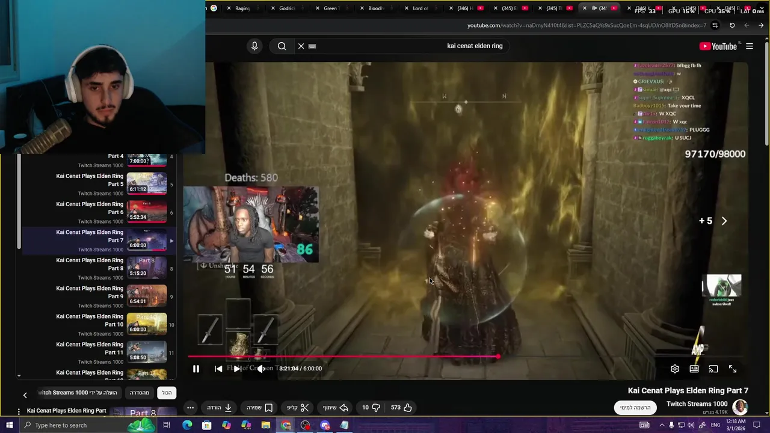Open Microsoft Edge from taskbar
The width and height of the screenshot is (770, 433).
(187, 425)
